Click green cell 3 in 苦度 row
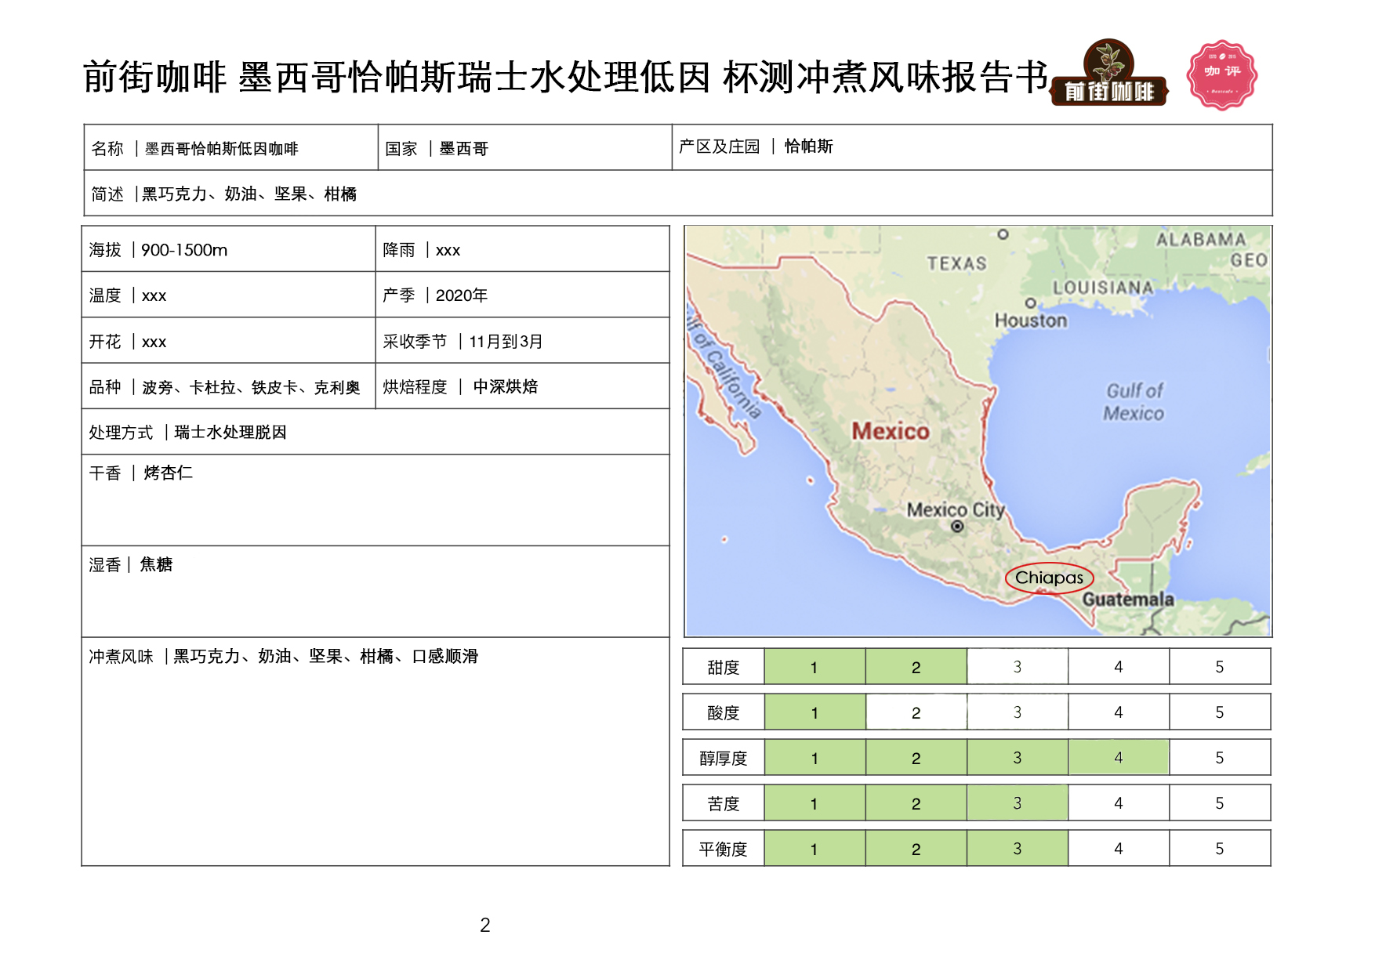The image size is (1375, 971). click(x=1018, y=803)
